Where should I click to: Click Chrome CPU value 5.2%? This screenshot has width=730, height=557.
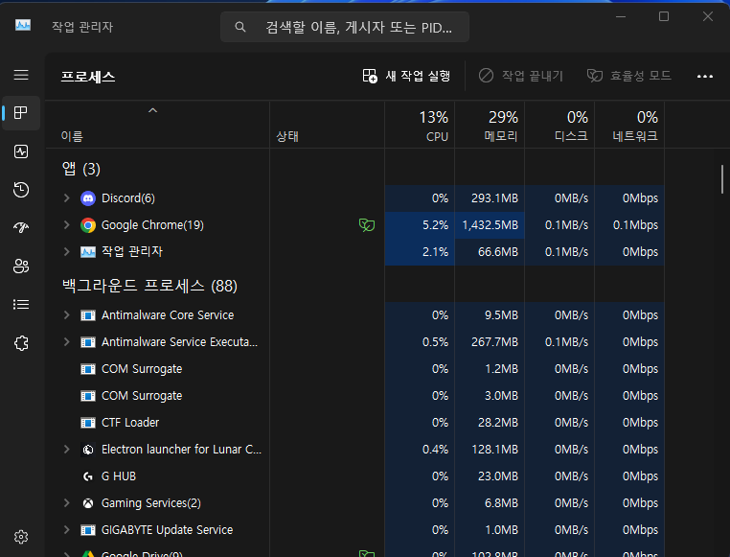(x=435, y=225)
